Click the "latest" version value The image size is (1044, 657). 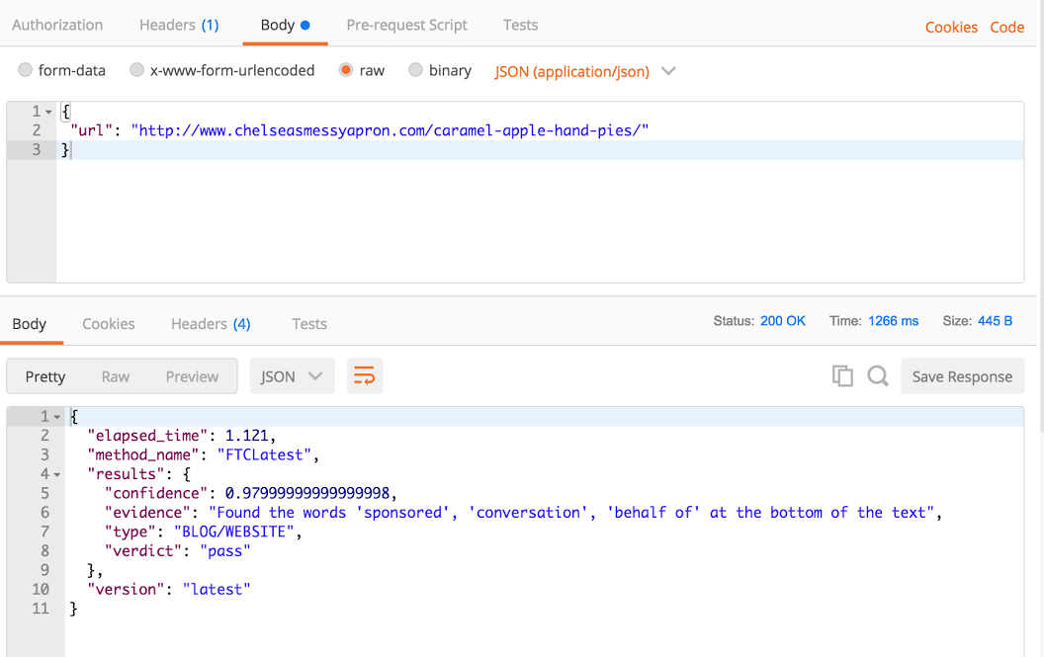[217, 590]
